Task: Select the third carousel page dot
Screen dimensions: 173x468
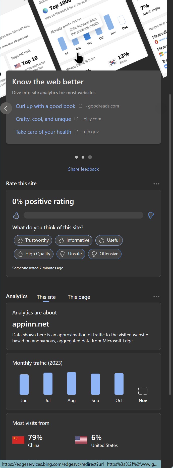Action: pos(90,157)
